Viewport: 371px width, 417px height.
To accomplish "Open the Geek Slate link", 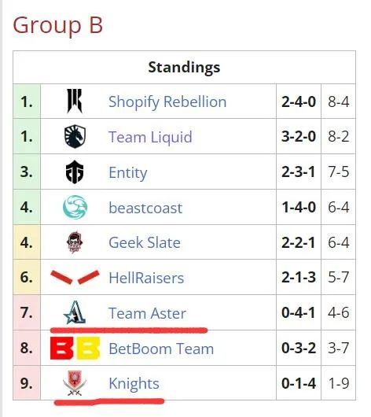I will point(145,242).
